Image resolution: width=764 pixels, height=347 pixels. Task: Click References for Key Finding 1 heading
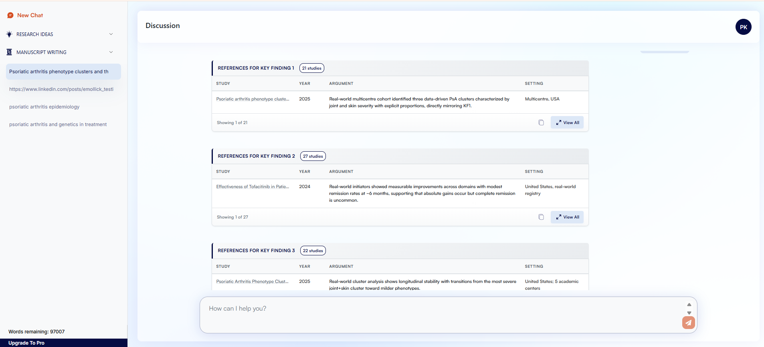tap(256, 68)
